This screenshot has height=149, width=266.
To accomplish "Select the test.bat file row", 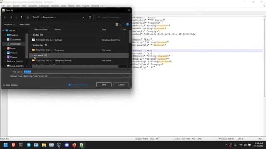I will point(79,40).
